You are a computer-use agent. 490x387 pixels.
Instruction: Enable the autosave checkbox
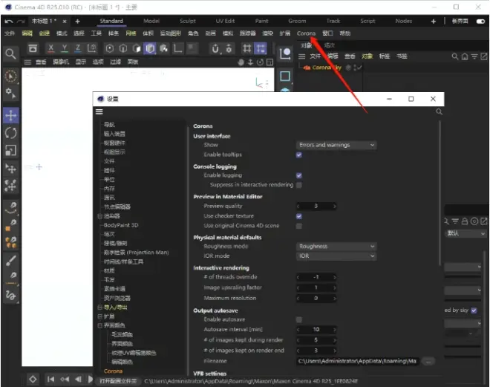tap(298, 319)
